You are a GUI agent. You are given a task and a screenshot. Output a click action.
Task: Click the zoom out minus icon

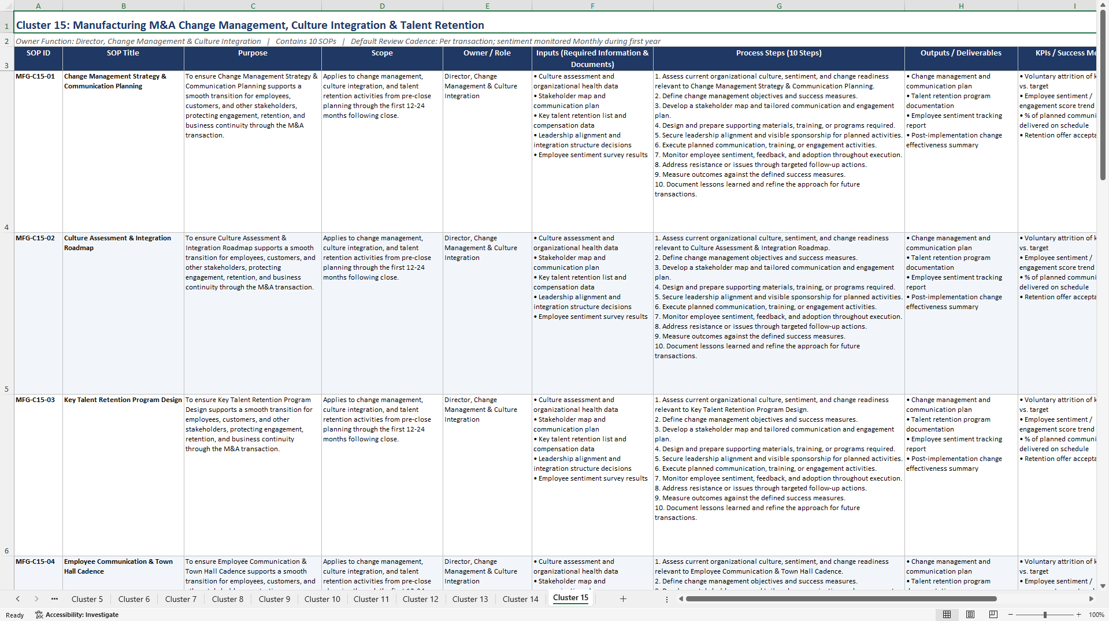[1011, 615]
